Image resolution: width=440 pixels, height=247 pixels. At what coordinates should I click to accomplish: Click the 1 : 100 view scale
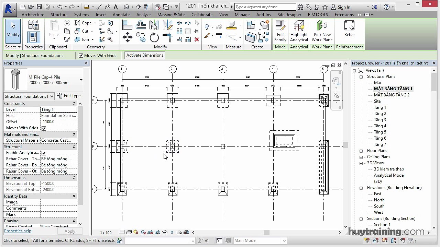tap(106, 233)
